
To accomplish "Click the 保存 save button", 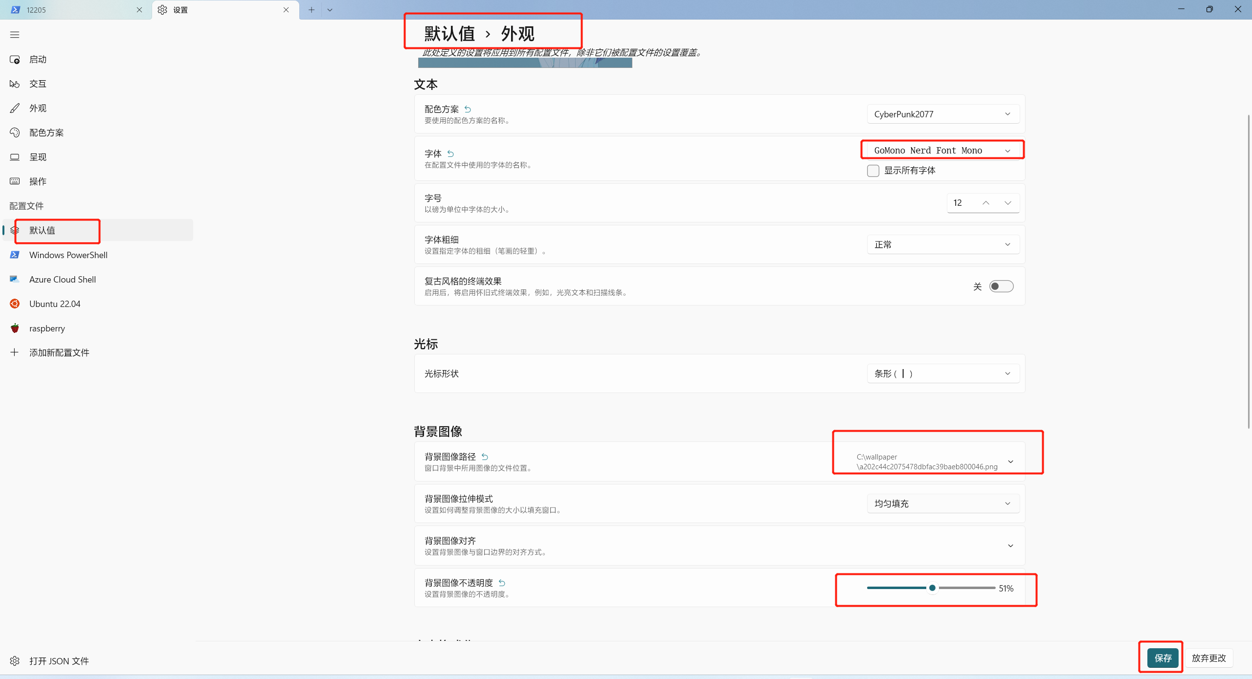I will pyautogui.click(x=1163, y=658).
